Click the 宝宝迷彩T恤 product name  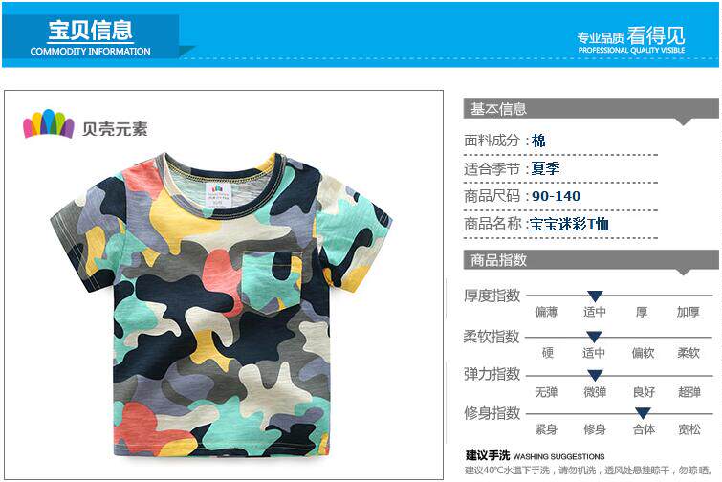(x=569, y=224)
